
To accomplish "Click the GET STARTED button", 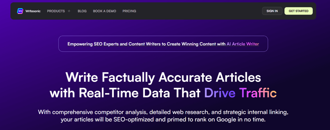I will point(298,11).
